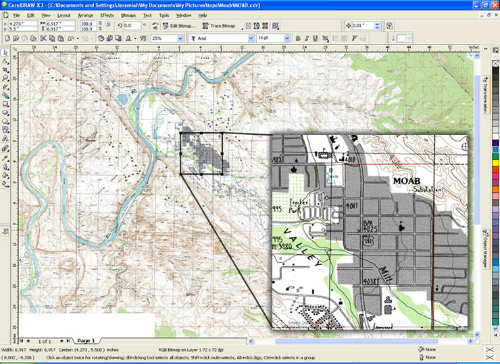Choose the Rectangle tool
The image size is (500, 364).
[x=5, y=104]
